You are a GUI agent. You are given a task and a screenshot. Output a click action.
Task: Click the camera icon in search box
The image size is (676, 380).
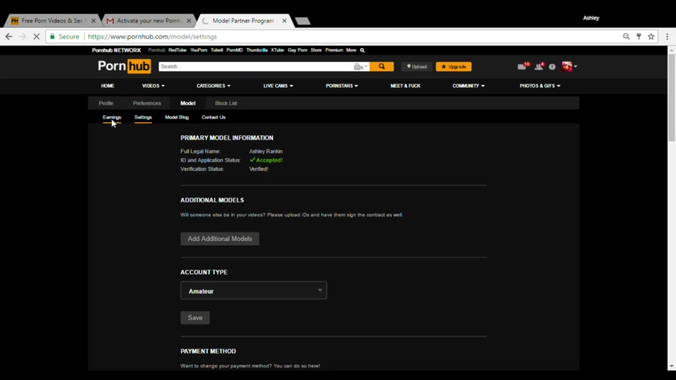[359, 66]
